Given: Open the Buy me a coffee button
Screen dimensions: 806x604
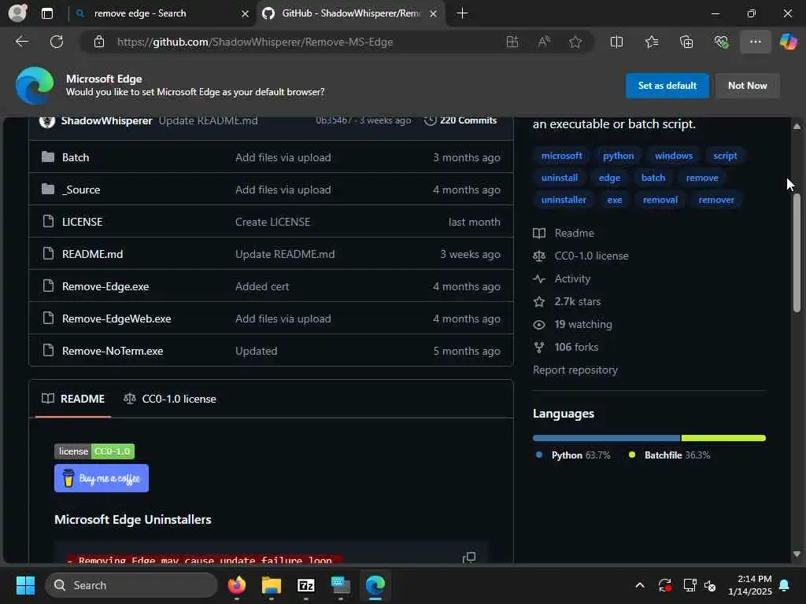Looking at the screenshot, I should [102, 478].
